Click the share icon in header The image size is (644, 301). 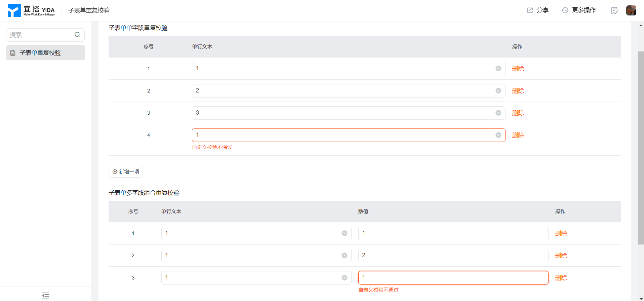click(530, 10)
